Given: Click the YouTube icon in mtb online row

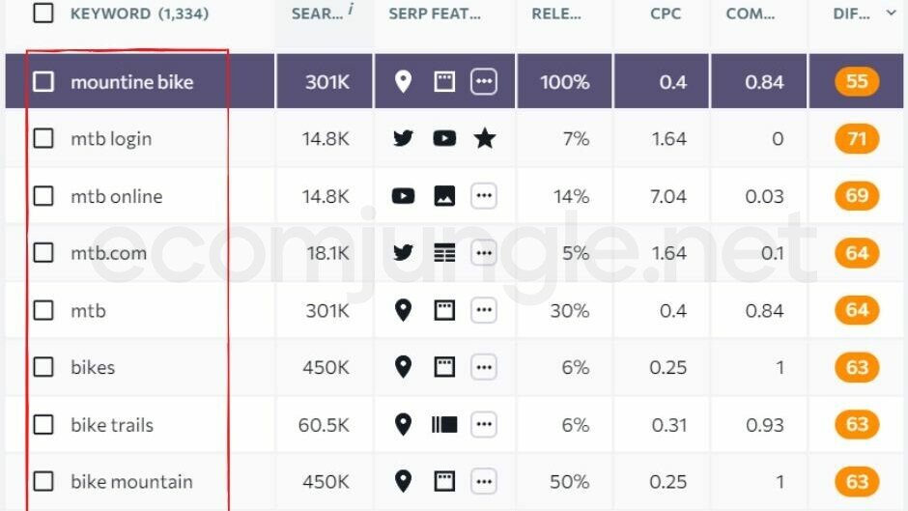Looking at the screenshot, I should pos(404,196).
